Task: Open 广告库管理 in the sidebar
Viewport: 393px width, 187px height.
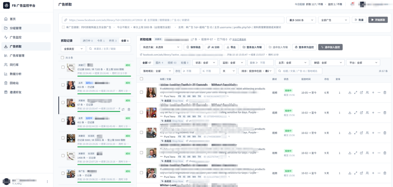Action: coord(26,55)
